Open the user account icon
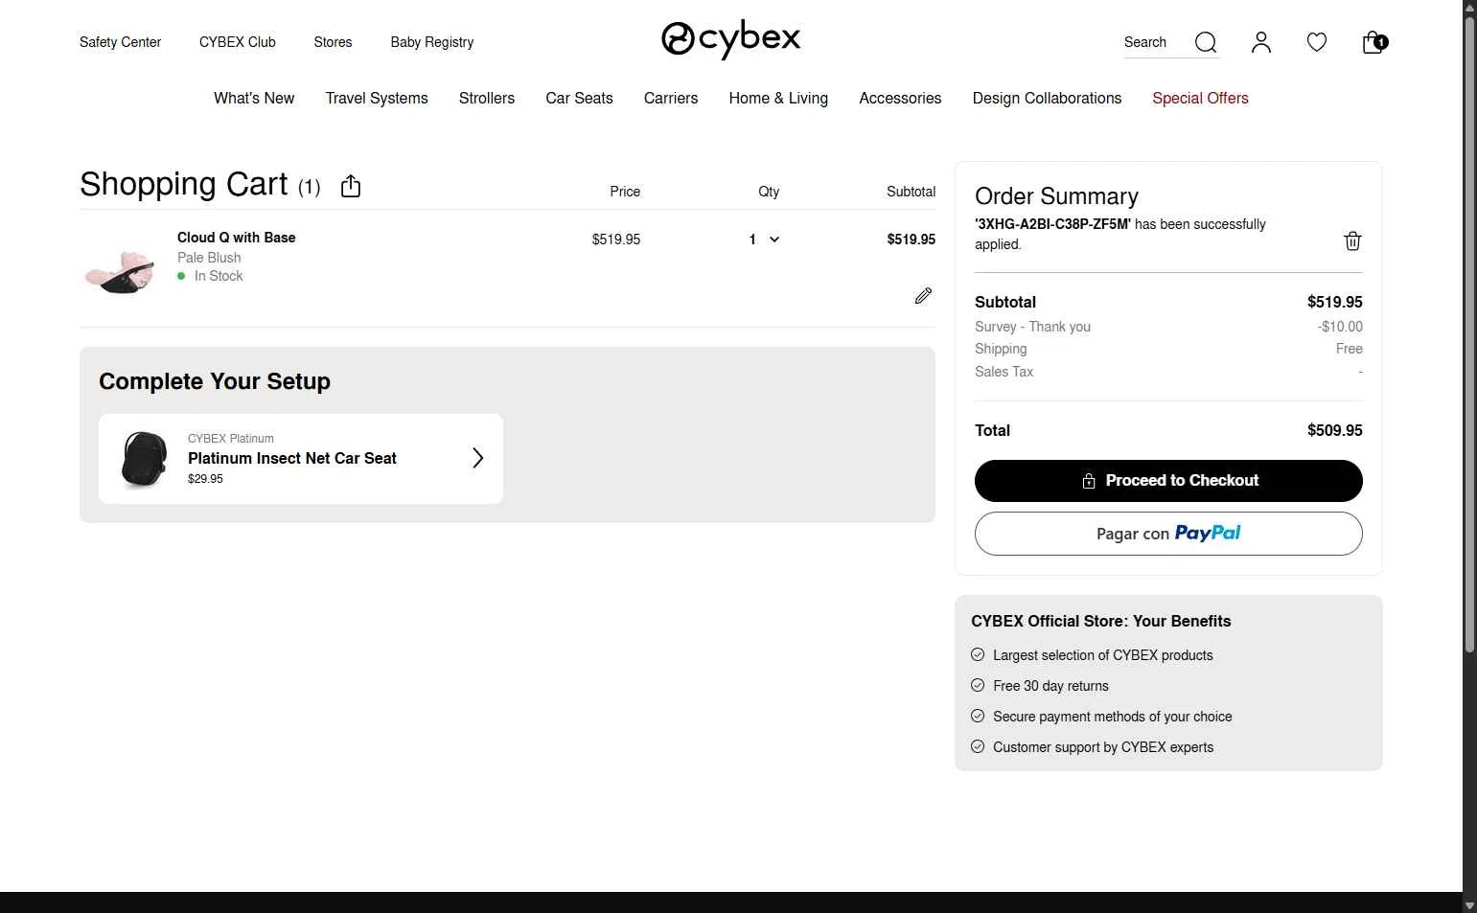This screenshot has height=913, width=1477. click(x=1261, y=42)
